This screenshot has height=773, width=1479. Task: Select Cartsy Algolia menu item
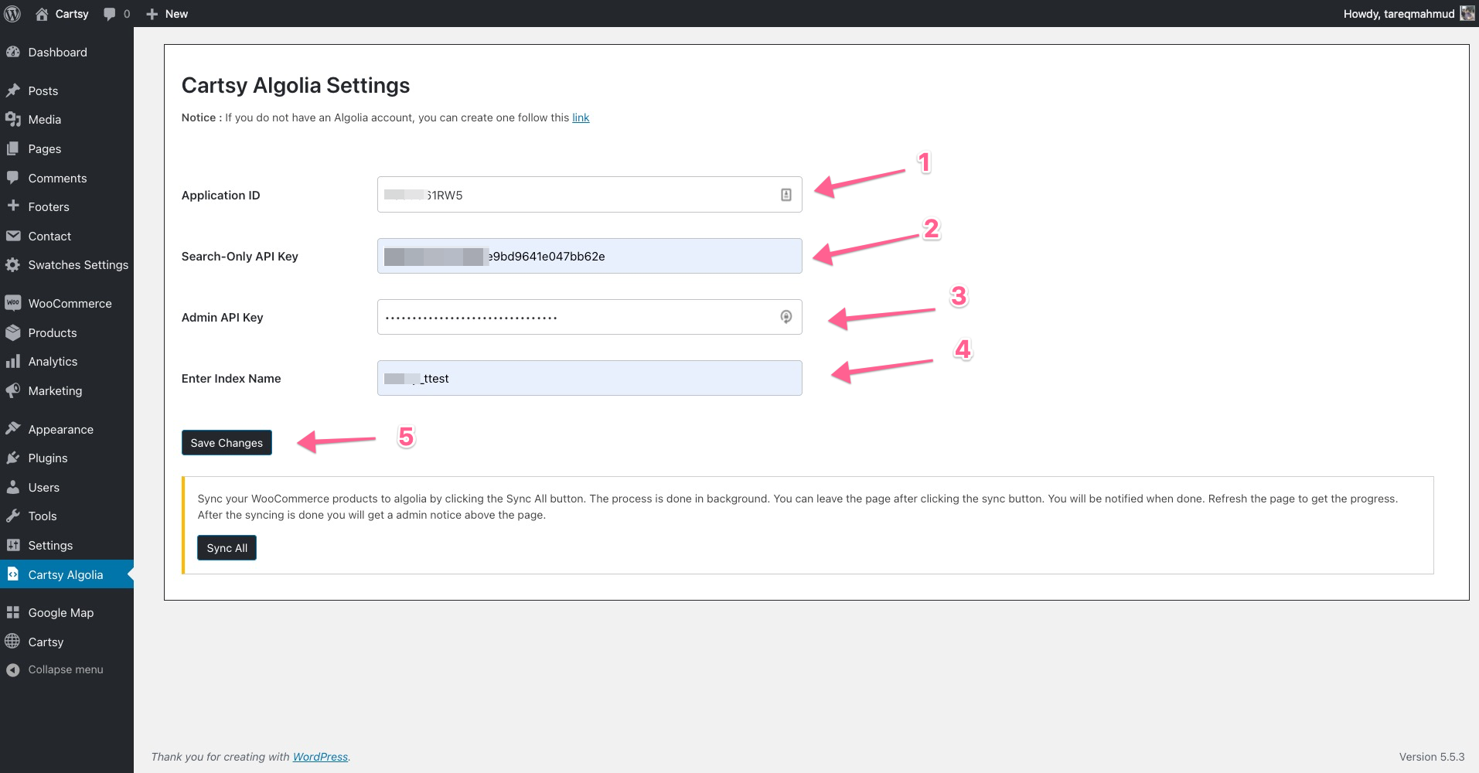tap(66, 574)
